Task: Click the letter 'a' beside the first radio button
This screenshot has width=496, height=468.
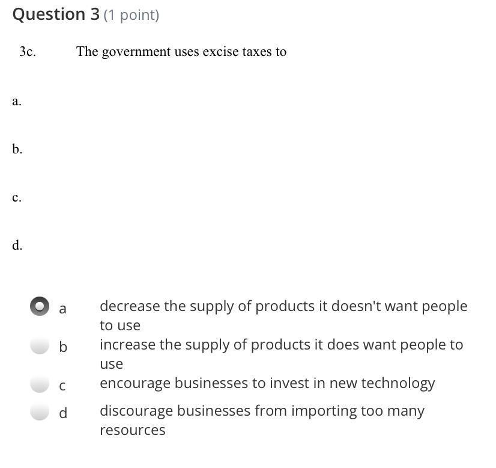Action: coord(62,309)
